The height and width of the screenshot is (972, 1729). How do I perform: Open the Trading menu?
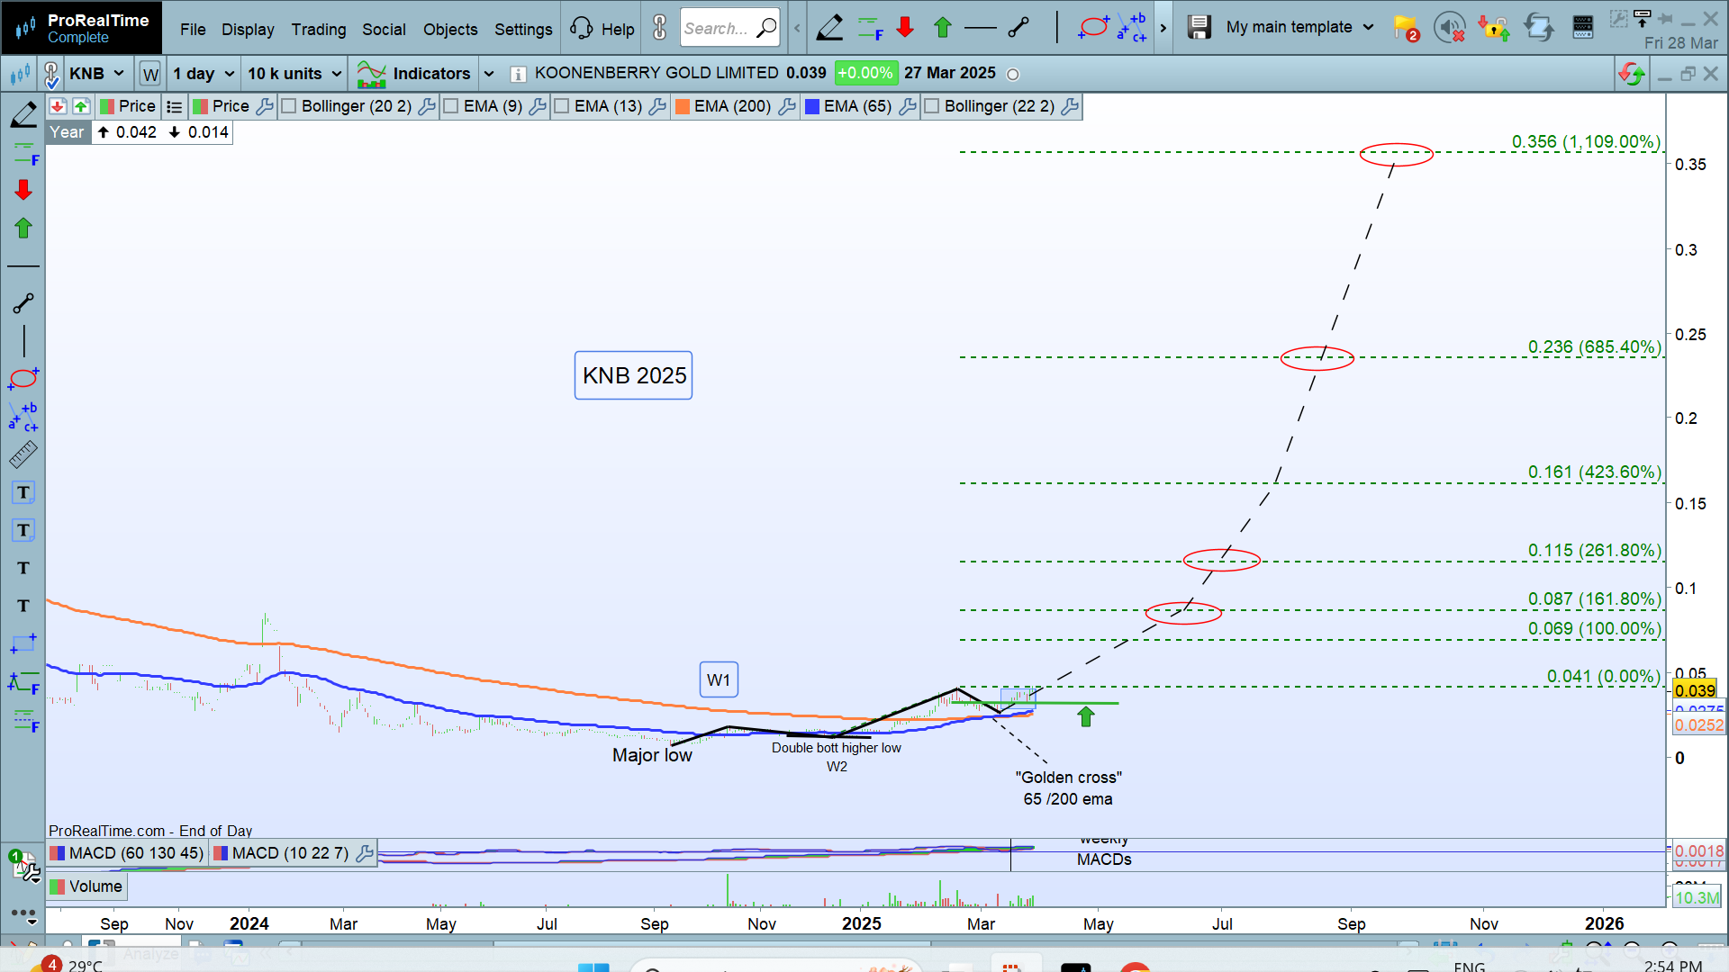click(x=319, y=29)
